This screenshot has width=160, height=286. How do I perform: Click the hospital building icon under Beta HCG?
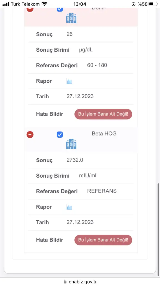71,144
